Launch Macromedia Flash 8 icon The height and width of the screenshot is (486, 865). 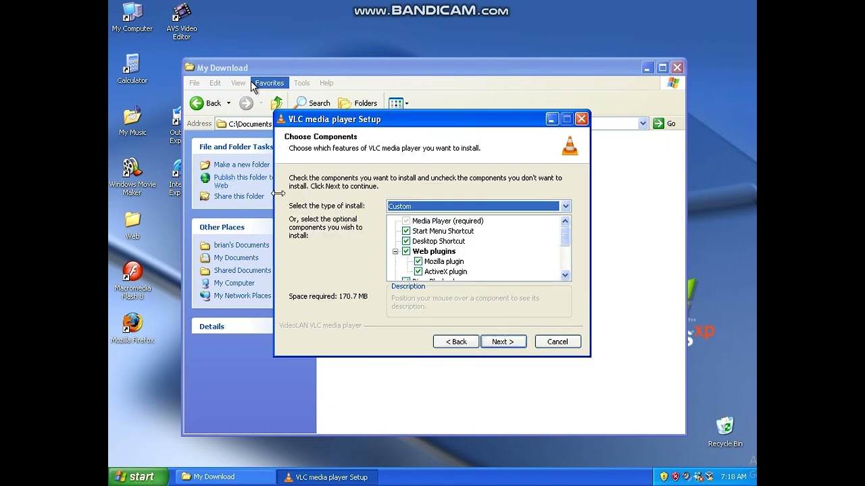tap(132, 281)
